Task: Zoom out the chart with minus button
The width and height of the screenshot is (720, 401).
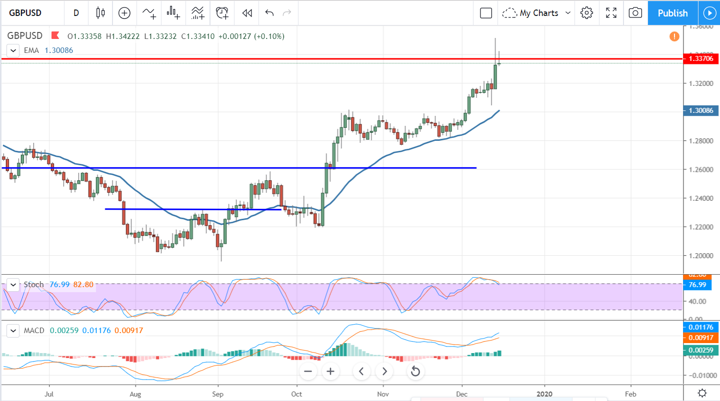Action: 308,371
